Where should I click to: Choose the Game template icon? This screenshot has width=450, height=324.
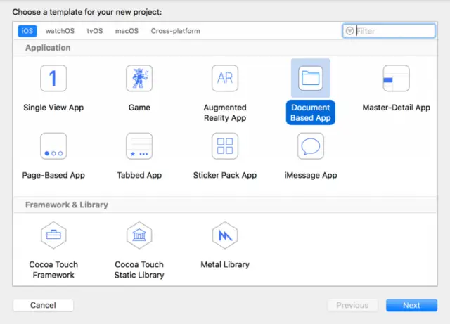[139, 78]
